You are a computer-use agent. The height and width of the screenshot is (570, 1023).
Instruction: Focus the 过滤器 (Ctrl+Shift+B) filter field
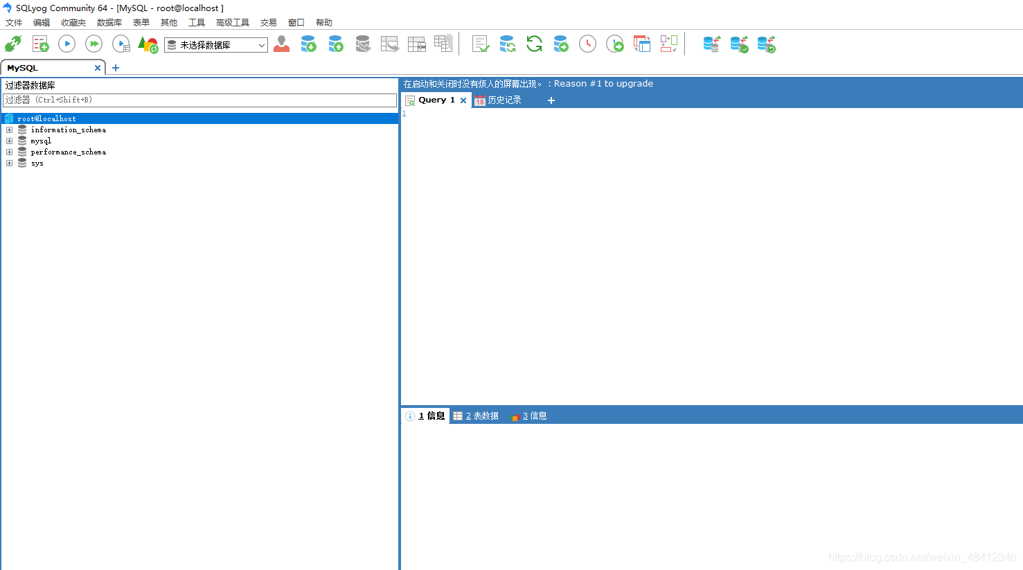pyautogui.click(x=199, y=100)
